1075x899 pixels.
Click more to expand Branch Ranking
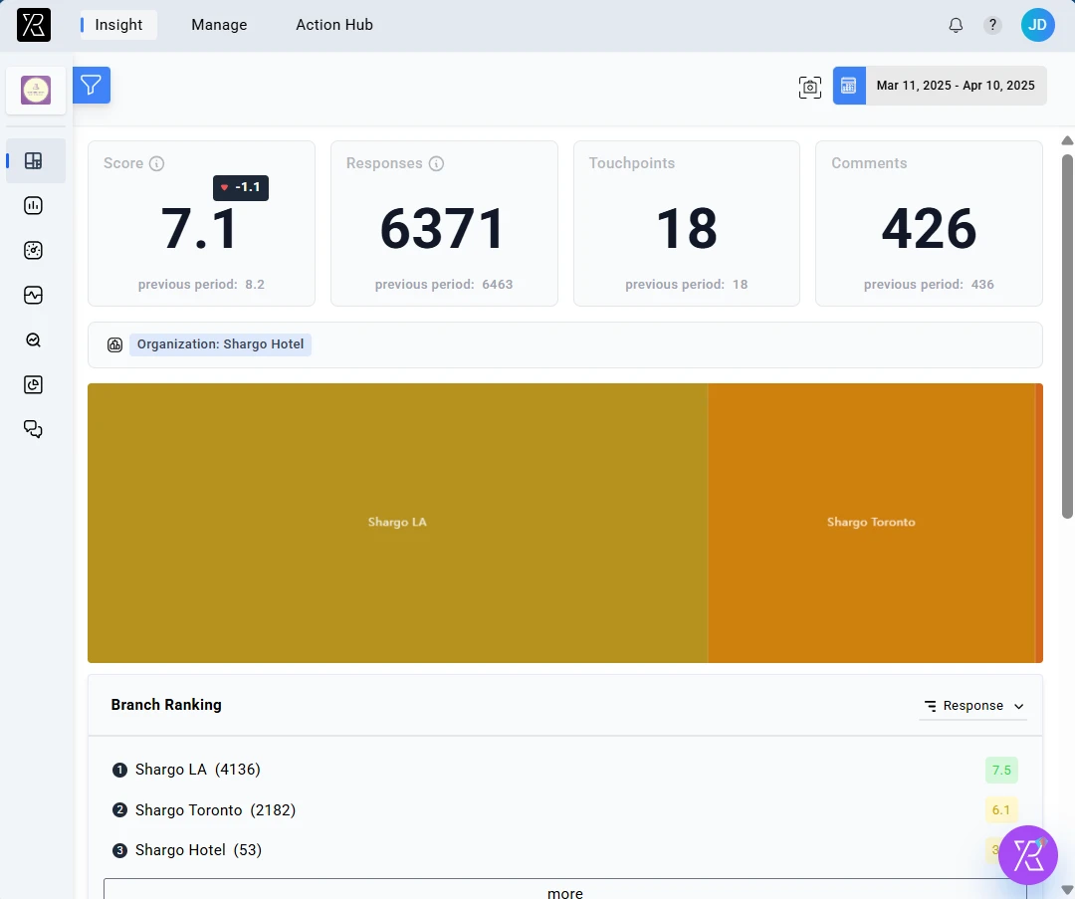564,891
